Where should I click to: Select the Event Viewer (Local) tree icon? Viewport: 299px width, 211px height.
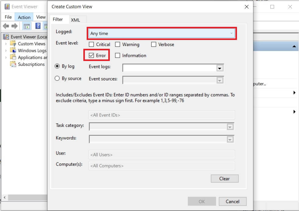[x=6, y=37]
